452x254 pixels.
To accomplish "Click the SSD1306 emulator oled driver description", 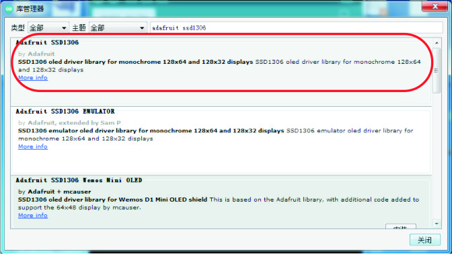I will click(x=216, y=134).
